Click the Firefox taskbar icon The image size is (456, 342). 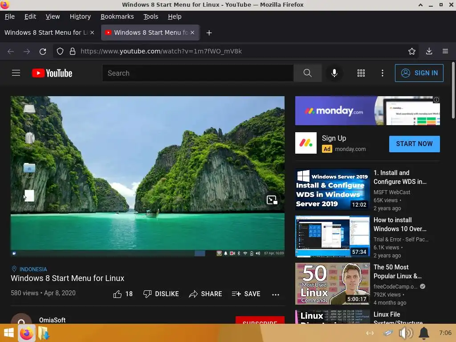[26, 333]
